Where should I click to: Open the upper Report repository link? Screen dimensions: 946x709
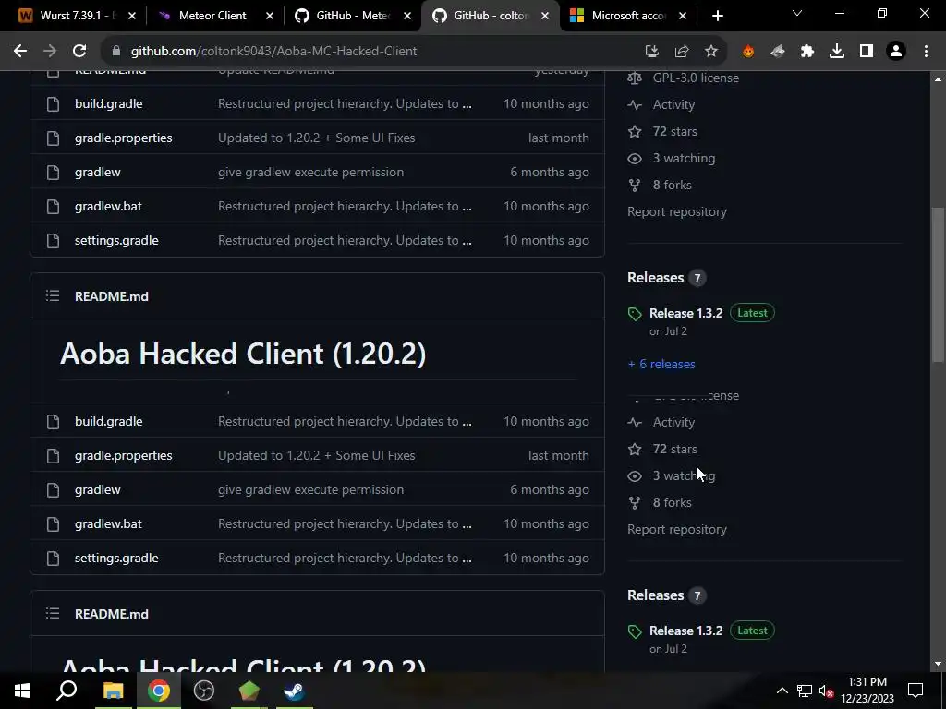click(x=677, y=211)
